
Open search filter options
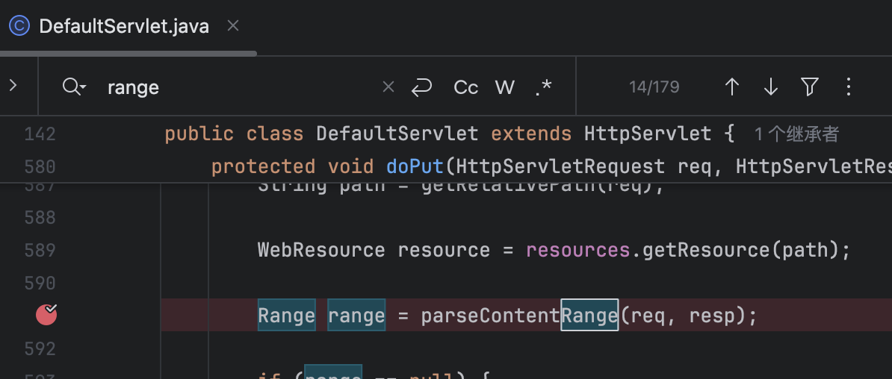(810, 87)
